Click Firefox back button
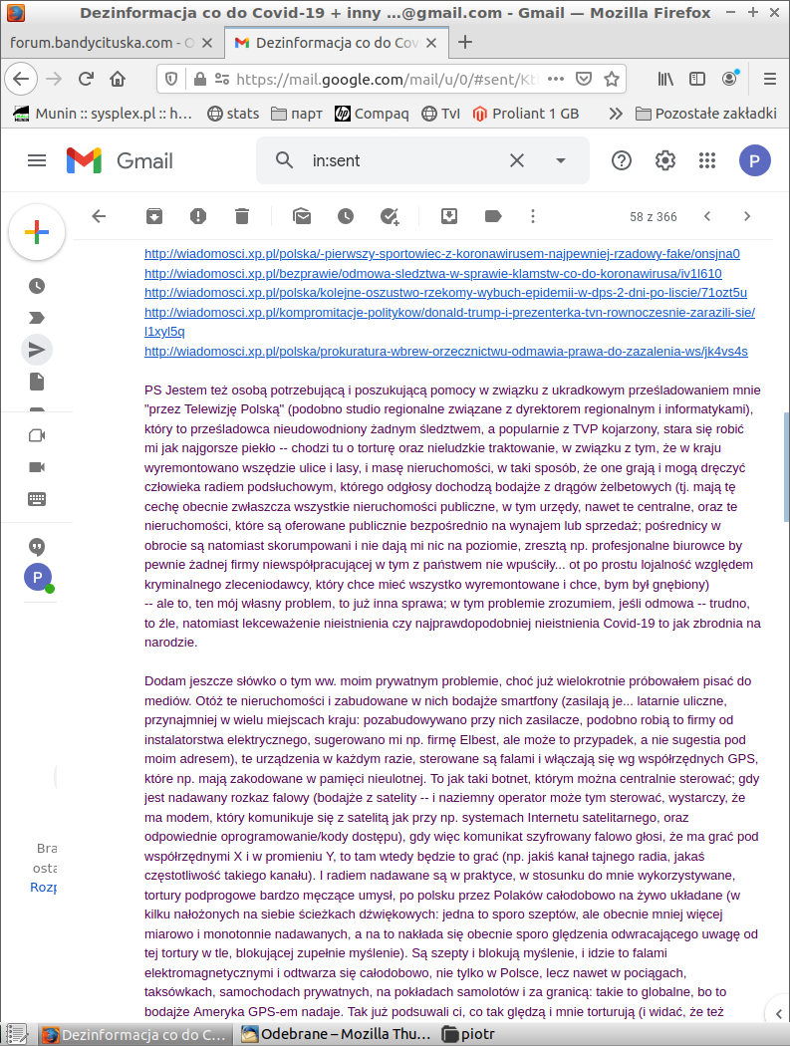790x1046 pixels. (21, 79)
